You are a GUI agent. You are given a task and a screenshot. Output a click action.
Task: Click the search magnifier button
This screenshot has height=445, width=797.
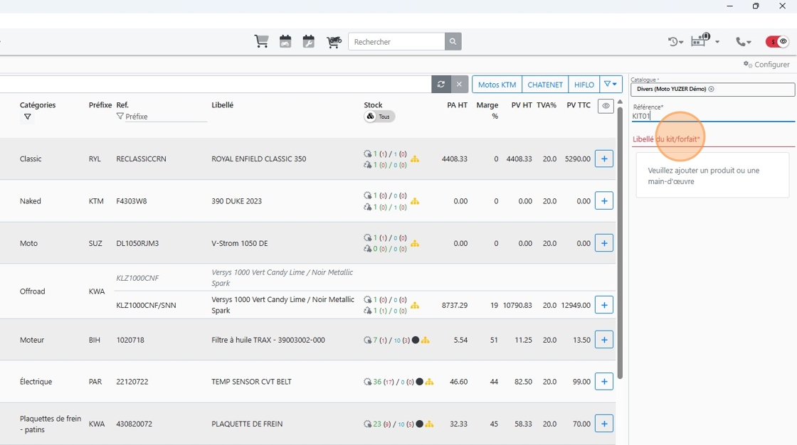[453, 42]
